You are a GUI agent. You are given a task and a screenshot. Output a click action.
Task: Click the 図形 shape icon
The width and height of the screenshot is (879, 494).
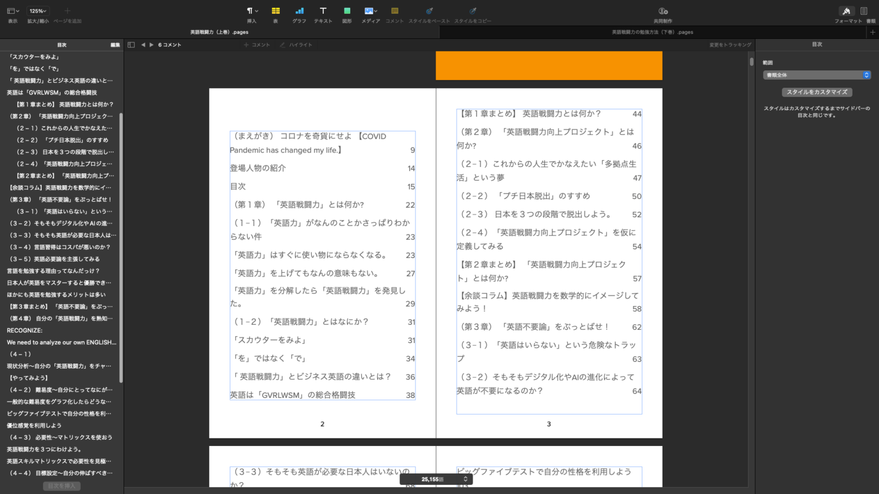coord(347,11)
